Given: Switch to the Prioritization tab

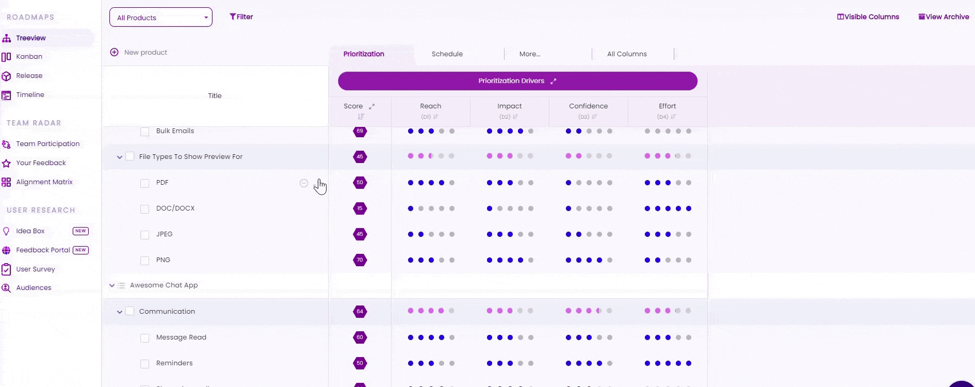Looking at the screenshot, I should tap(364, 54).
